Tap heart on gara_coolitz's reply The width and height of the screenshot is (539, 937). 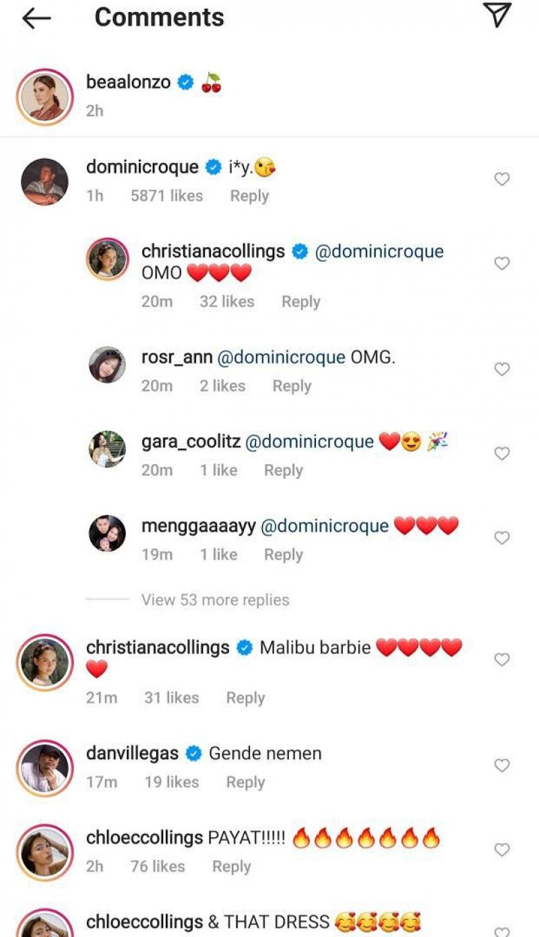click(x=502, y=454)
